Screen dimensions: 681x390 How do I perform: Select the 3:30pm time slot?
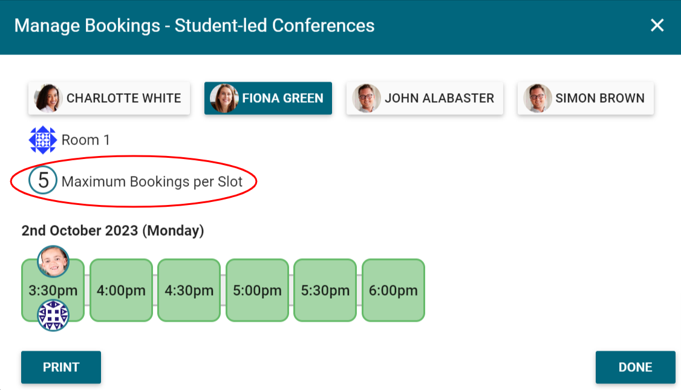(53, 291)
